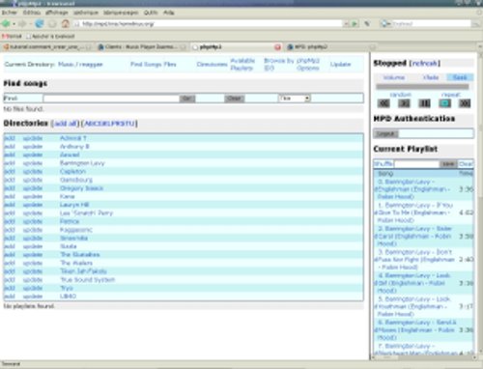The image size is (483, 369).
Task: Open the Lauryn Hill directory
Action: (74, 205)
